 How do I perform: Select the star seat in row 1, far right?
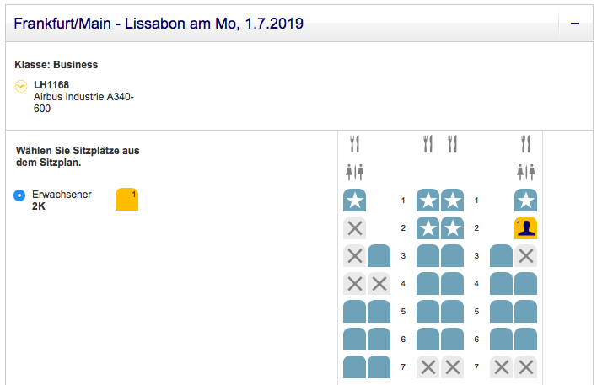coord(526,201)
